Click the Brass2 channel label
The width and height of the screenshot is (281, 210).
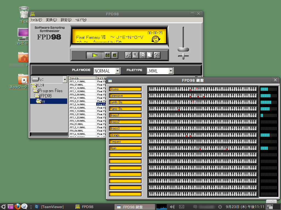point(125,122)
